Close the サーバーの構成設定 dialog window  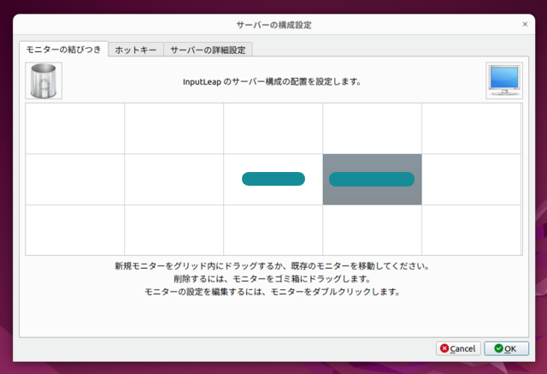pyautogui.click(x=524, y=24)
